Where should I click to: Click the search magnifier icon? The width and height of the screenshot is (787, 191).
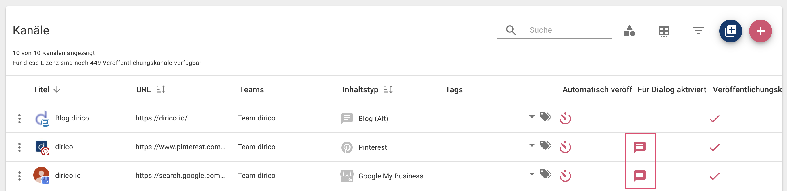[x=511, y=30]
